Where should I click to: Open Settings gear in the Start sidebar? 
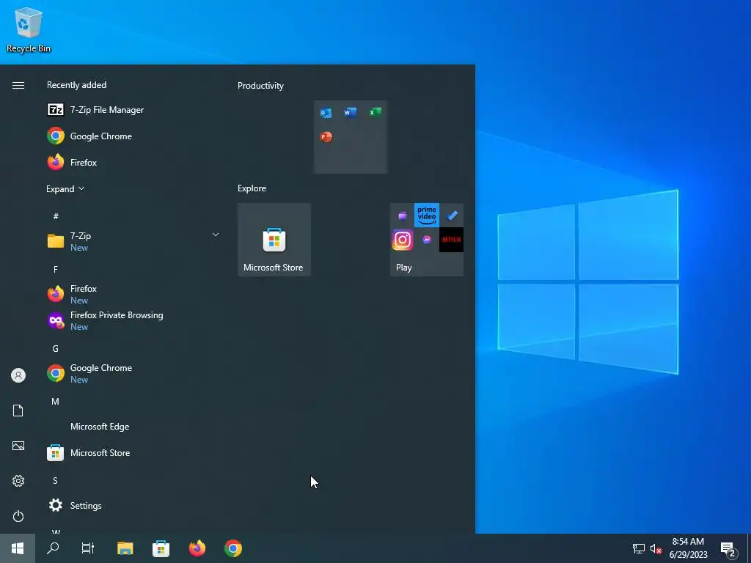pos(18,481)
